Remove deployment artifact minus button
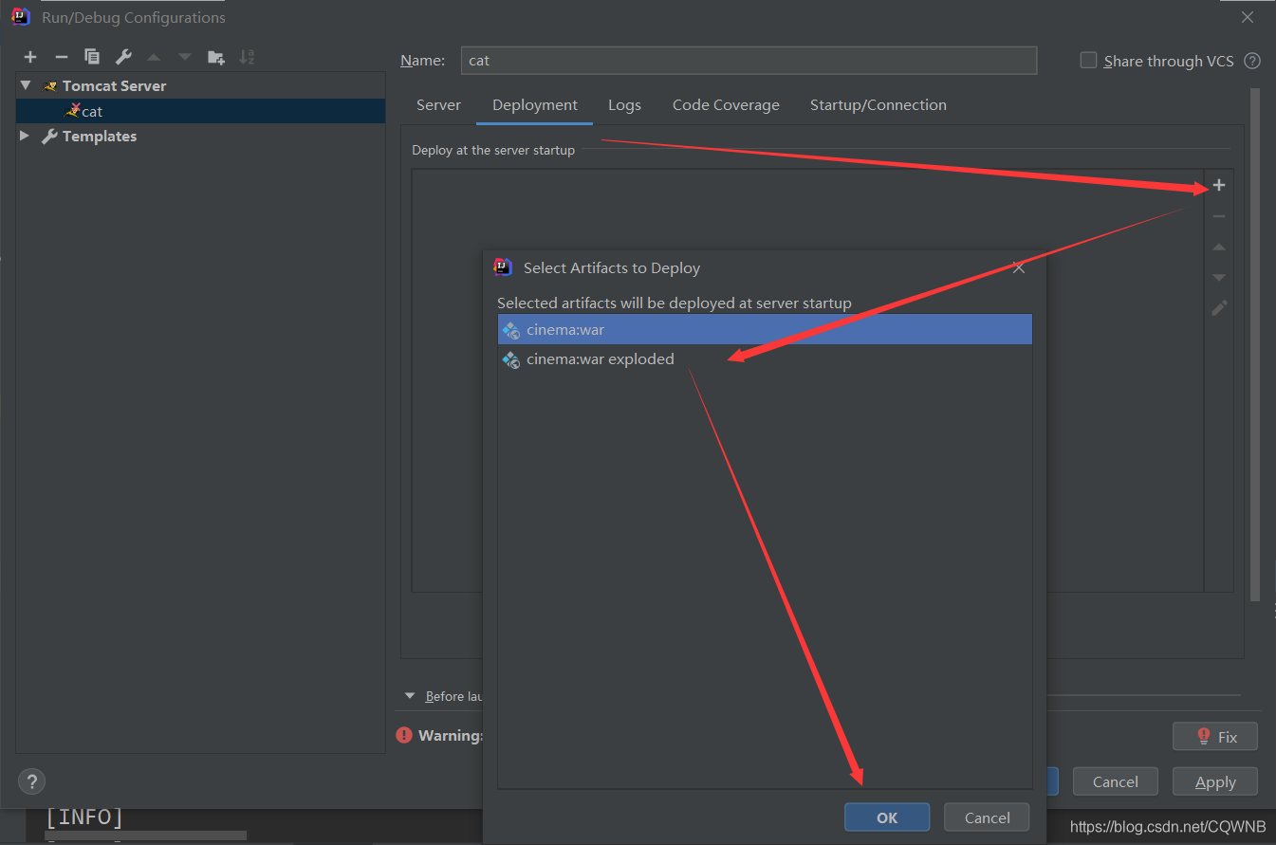The height and width of the screenshot is (845, 1276). [x=1219, y=216]
